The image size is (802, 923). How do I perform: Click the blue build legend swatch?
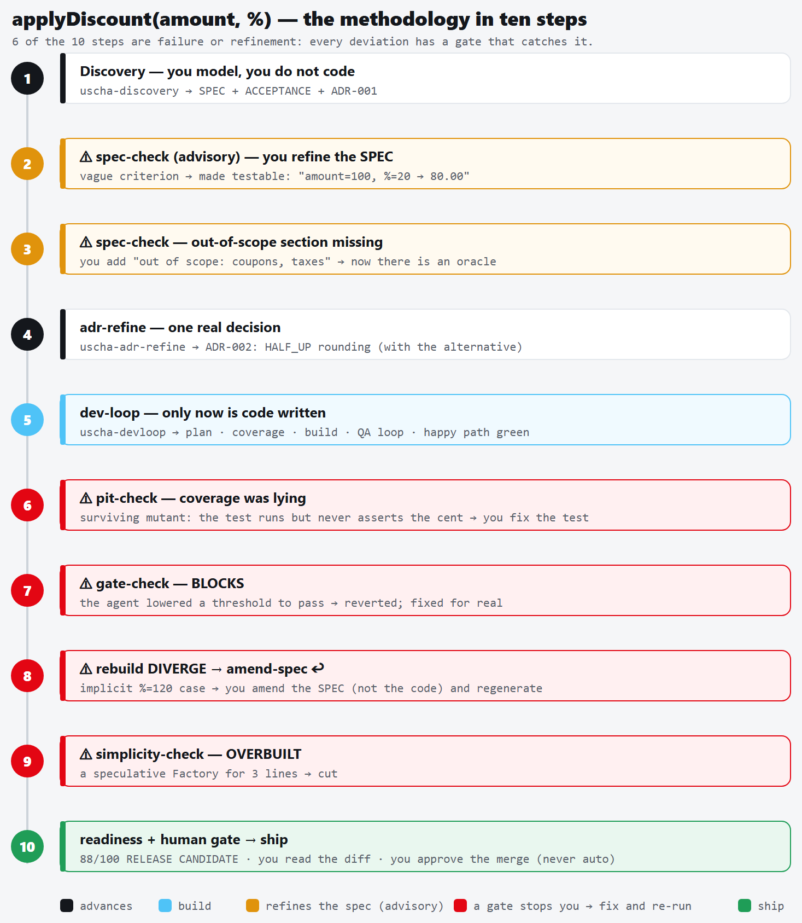165,905
